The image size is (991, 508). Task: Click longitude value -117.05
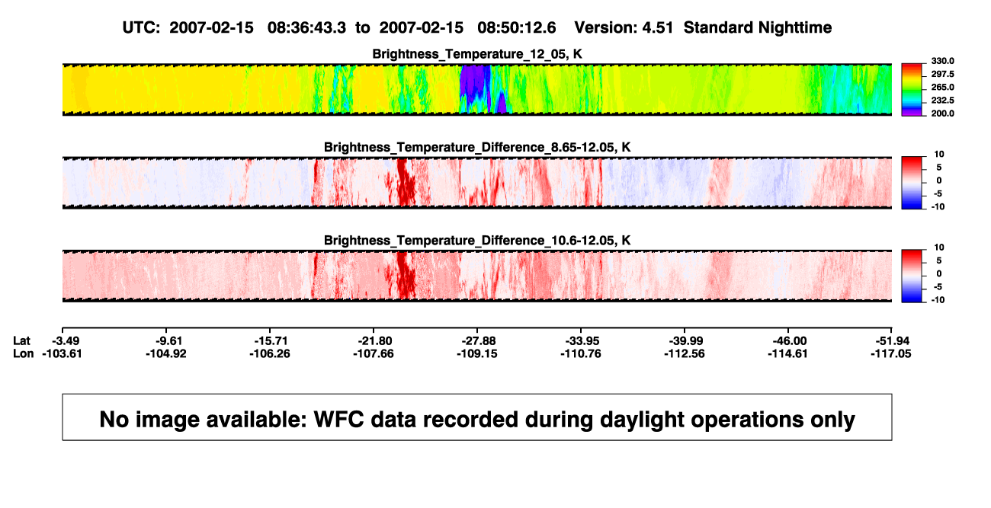pos(893,353)
